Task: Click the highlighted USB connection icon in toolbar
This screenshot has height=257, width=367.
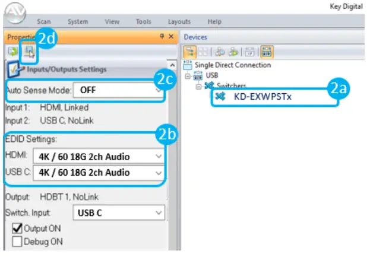Action: [x=267, y=52]
